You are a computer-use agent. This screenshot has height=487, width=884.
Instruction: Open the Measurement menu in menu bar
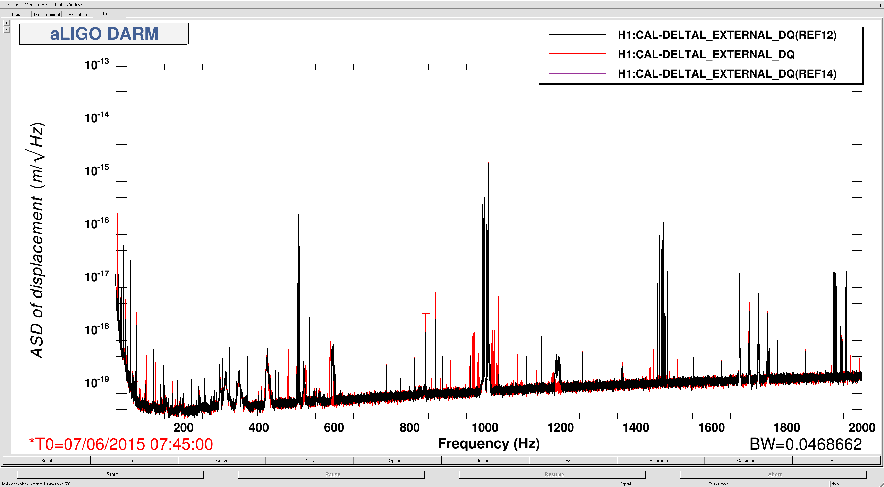(37, 5)
